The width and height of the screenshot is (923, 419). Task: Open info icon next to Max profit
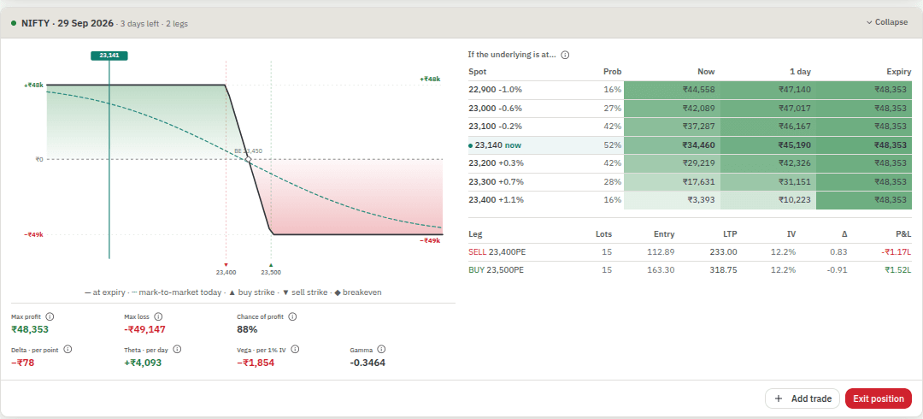point(50,316)
